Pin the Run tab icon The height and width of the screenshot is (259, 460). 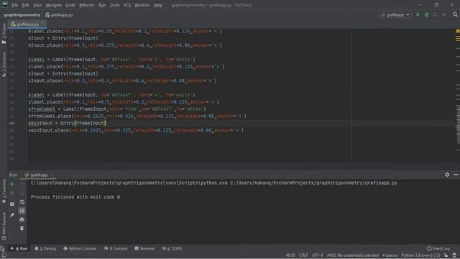pos(12,215)
